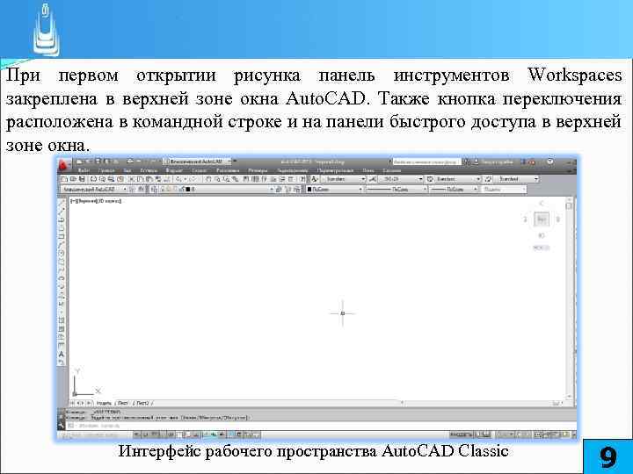Click the table style icon in Styles toolbar
The image size is (633, 474).
(x=430, y=179)
